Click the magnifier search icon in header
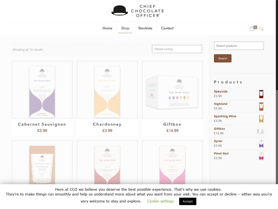This screenshot has height=209, width=278. point(261,29)
